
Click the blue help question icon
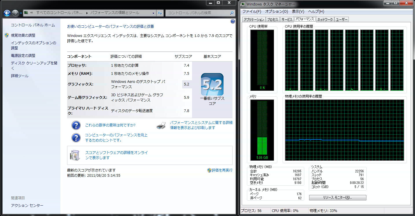233,21
